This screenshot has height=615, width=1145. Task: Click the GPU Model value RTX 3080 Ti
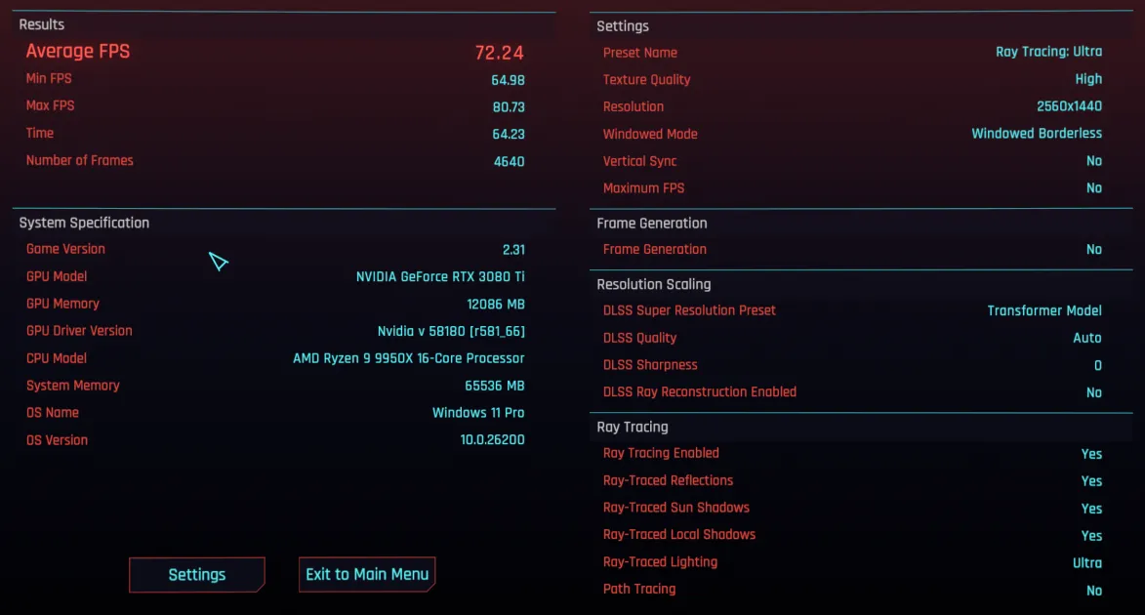pyautogui.click(x=439, y=276)
